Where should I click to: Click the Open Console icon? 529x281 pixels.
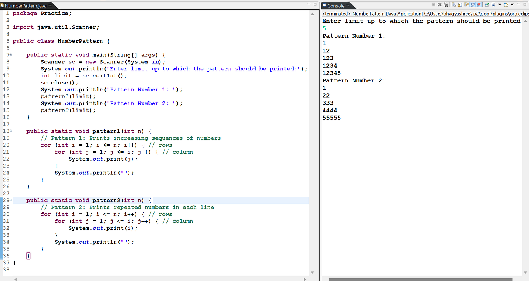pos(506,5)
